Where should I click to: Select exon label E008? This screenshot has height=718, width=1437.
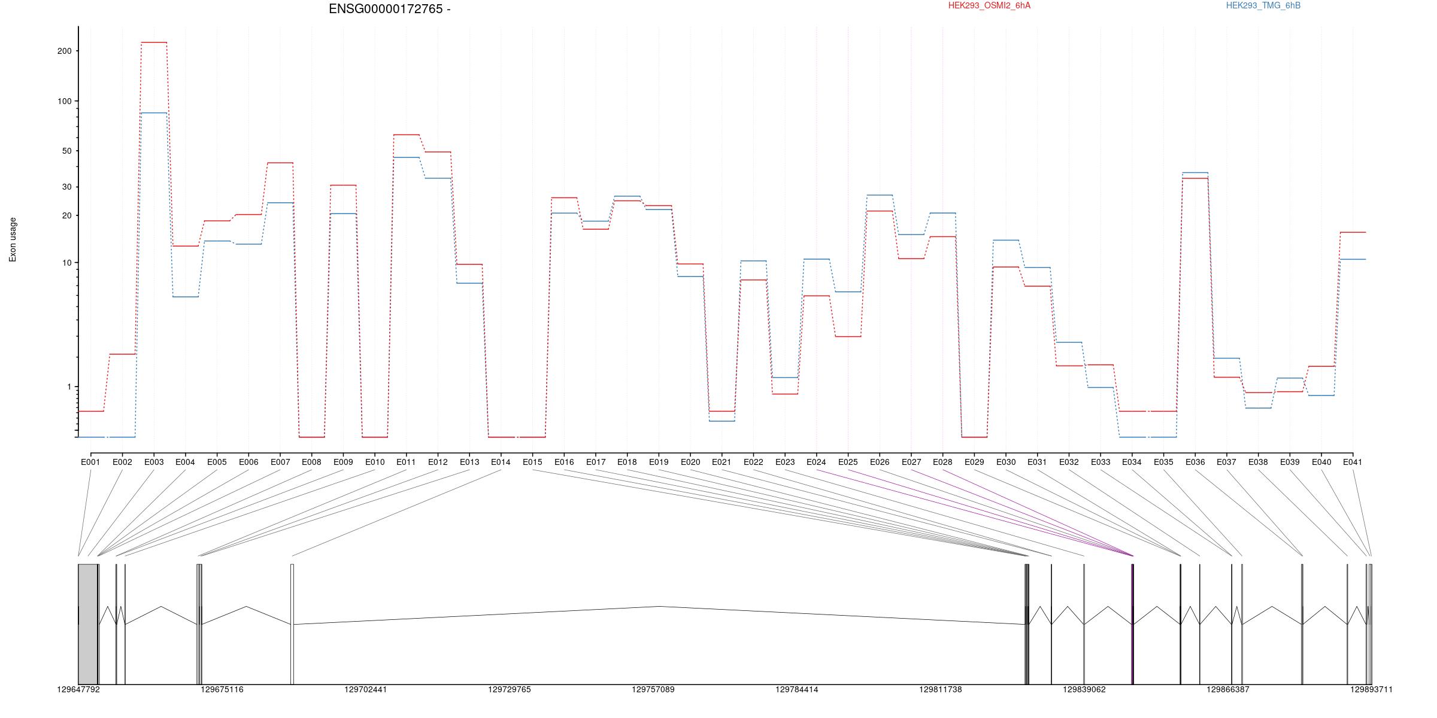coord(311,462)
